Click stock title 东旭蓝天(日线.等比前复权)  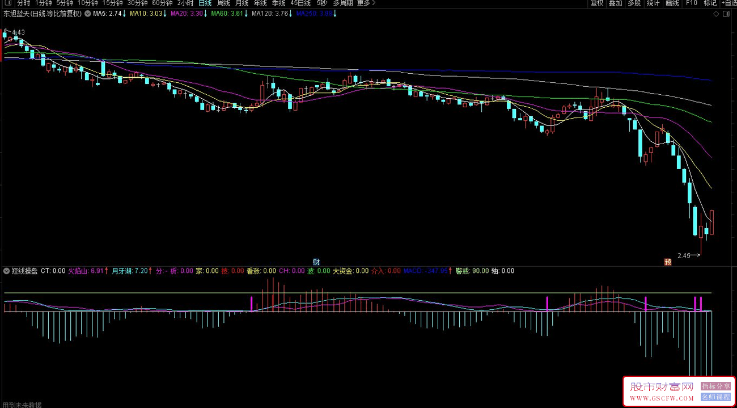[x=42, y=13]
